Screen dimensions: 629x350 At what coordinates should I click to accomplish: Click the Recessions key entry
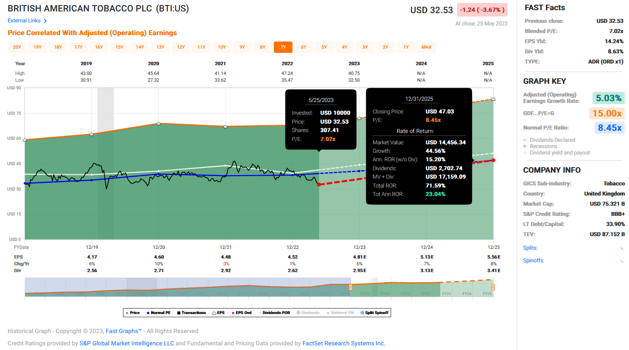[540, 146]
